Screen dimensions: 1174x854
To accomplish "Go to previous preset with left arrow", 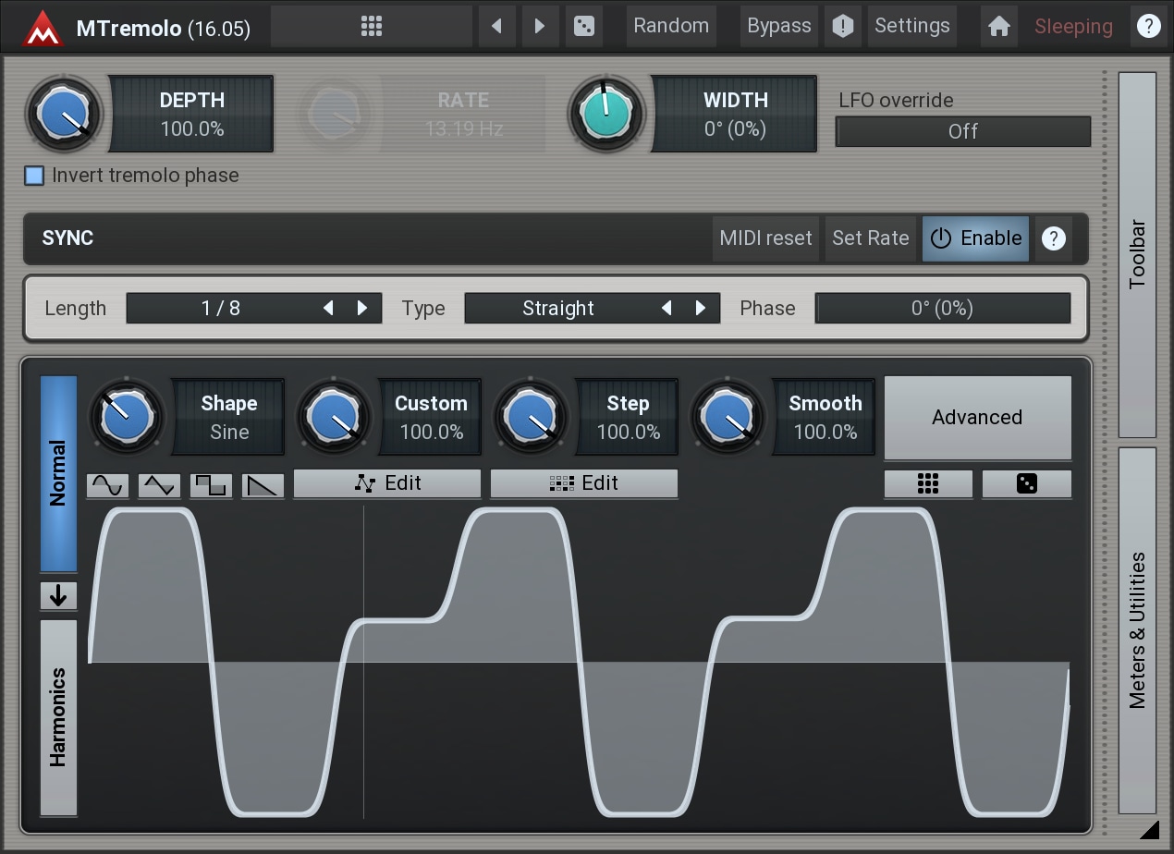I will 497,26.
